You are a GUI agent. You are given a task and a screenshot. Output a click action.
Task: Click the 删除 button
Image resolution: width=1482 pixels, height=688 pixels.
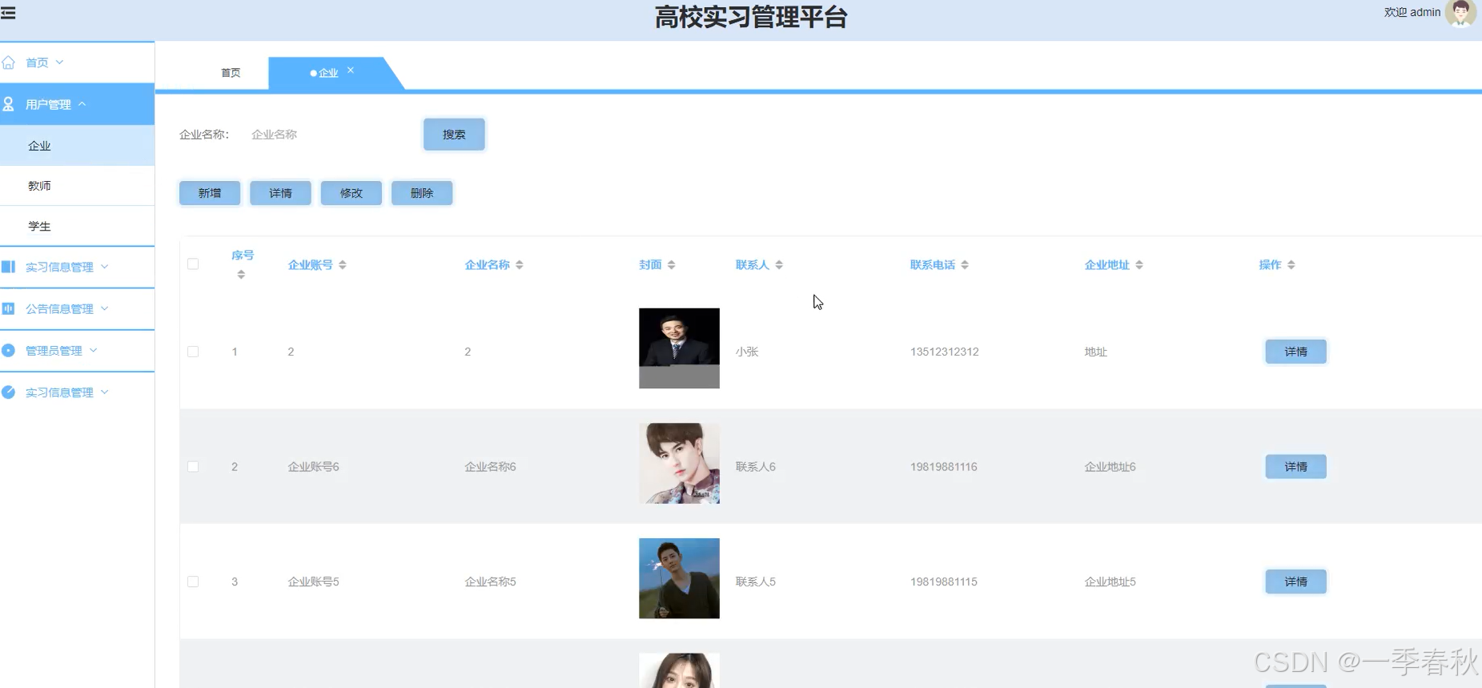coord(422,193)
